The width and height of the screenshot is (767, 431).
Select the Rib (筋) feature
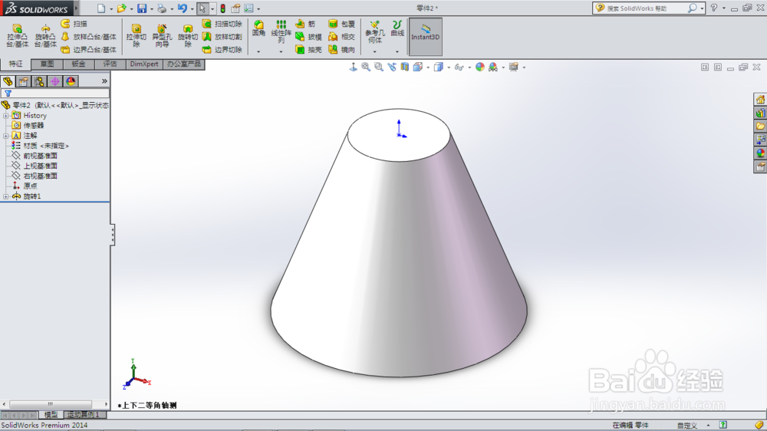point(306,24)
